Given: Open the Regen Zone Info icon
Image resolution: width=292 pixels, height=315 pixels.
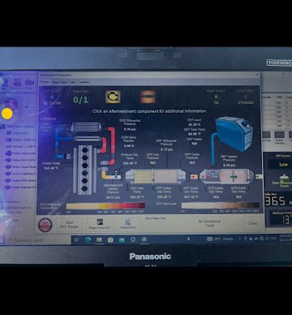Looking at the screenshot, I should 100,224.
